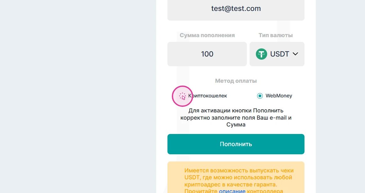Select the WebMoney radio button
This screenshot has width=365, height=193.
260,96
